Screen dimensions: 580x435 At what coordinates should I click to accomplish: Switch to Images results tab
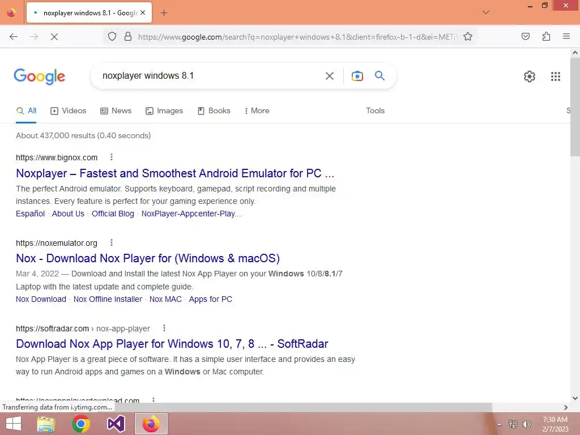tap(164, 110)
